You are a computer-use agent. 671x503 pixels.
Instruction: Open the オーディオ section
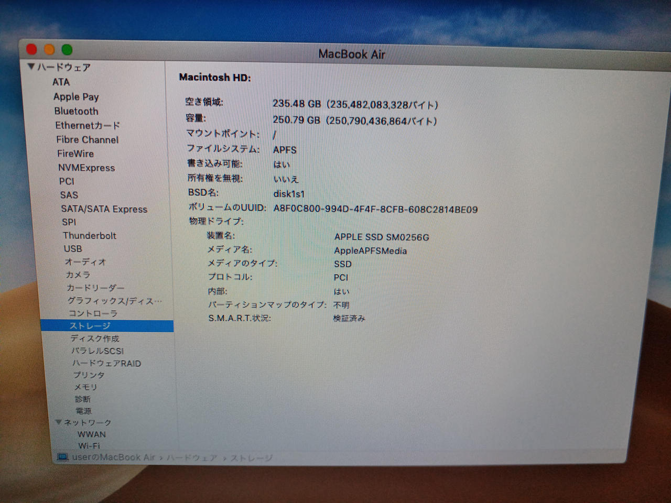pos(85,262)
